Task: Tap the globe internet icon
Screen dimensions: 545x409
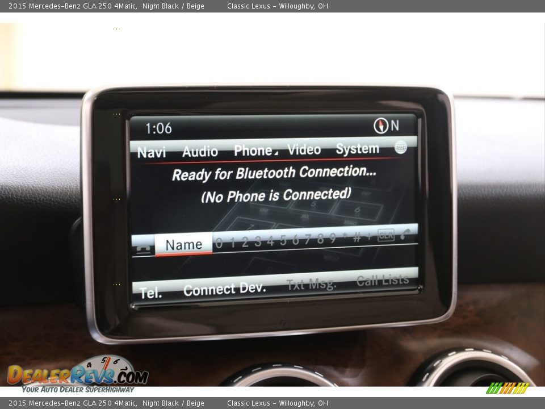Action: pos(400,147)
